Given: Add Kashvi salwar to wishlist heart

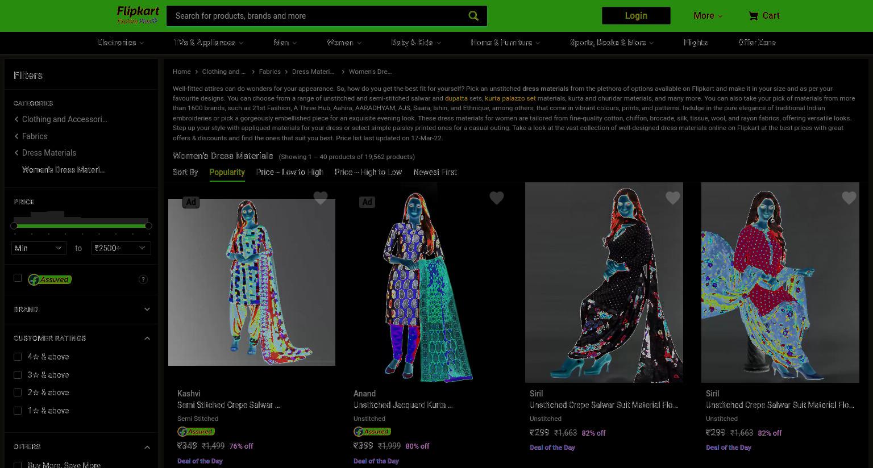Looking at the screenshot, I should tap(321, 198).
